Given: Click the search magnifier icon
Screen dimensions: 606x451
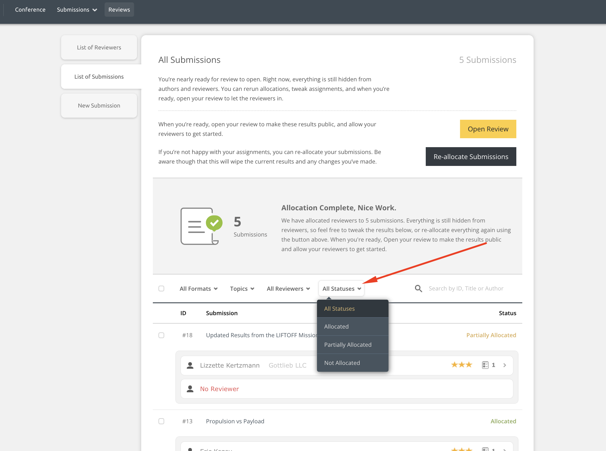Looking at the screenshot, I should [x=418, y=288].
